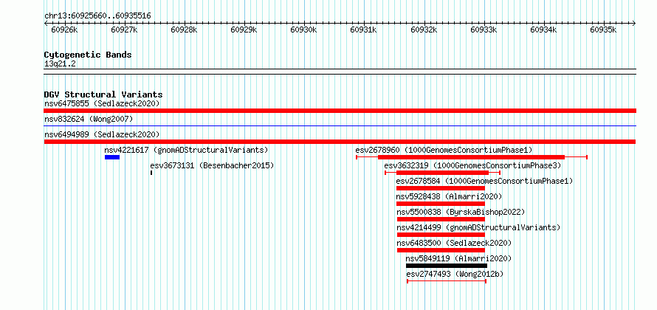
Task: Open nsv5849119 (Almarri2020) label
Action: pos(459,258)
